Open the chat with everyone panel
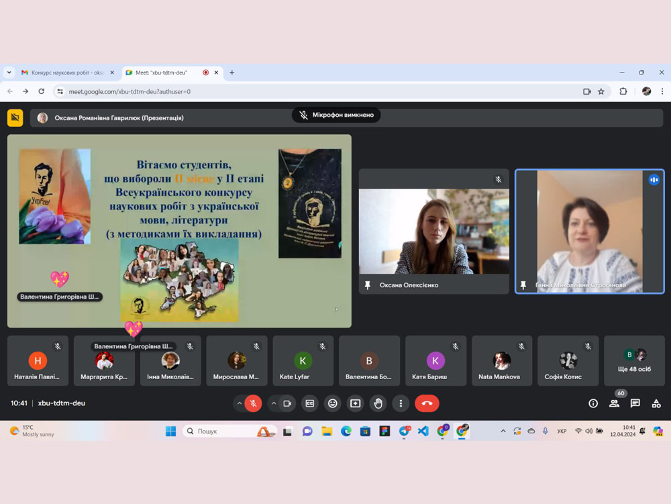671x504 pixels. [635, 403]
